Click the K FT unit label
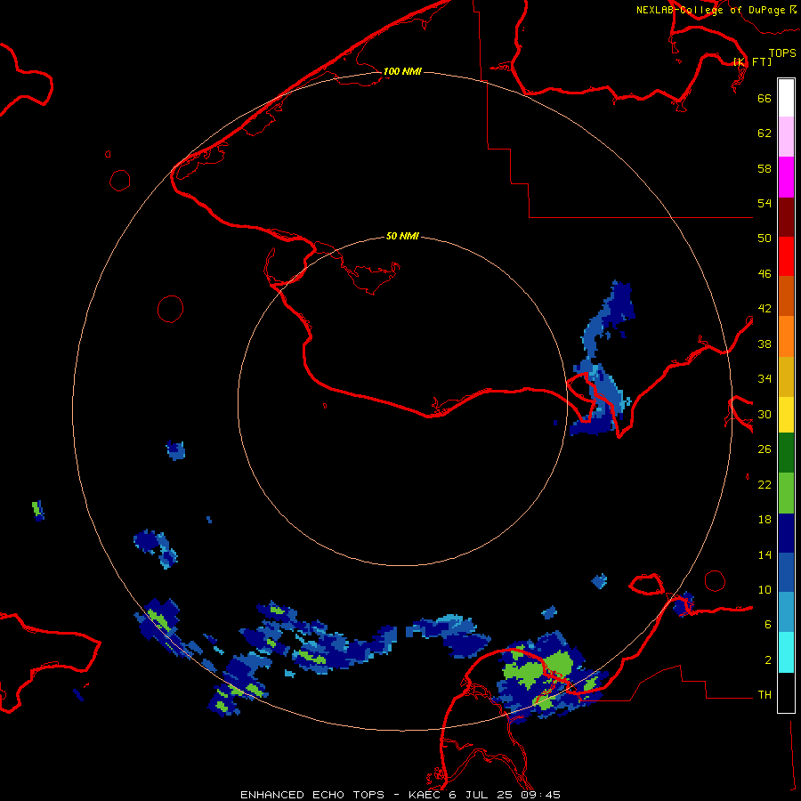 [752, 62]
